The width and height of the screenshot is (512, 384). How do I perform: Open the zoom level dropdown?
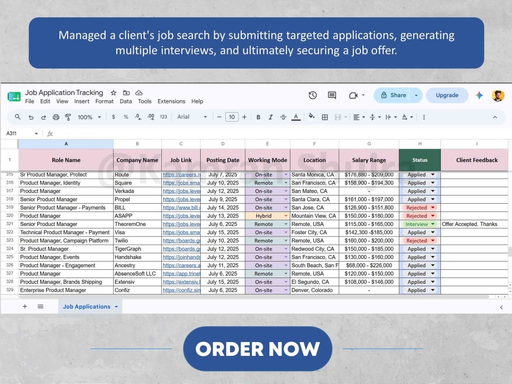89,117
